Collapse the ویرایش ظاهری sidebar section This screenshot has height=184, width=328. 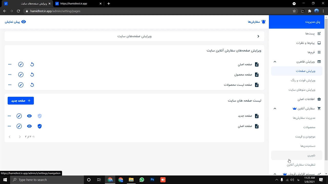[x=275, y=62]
